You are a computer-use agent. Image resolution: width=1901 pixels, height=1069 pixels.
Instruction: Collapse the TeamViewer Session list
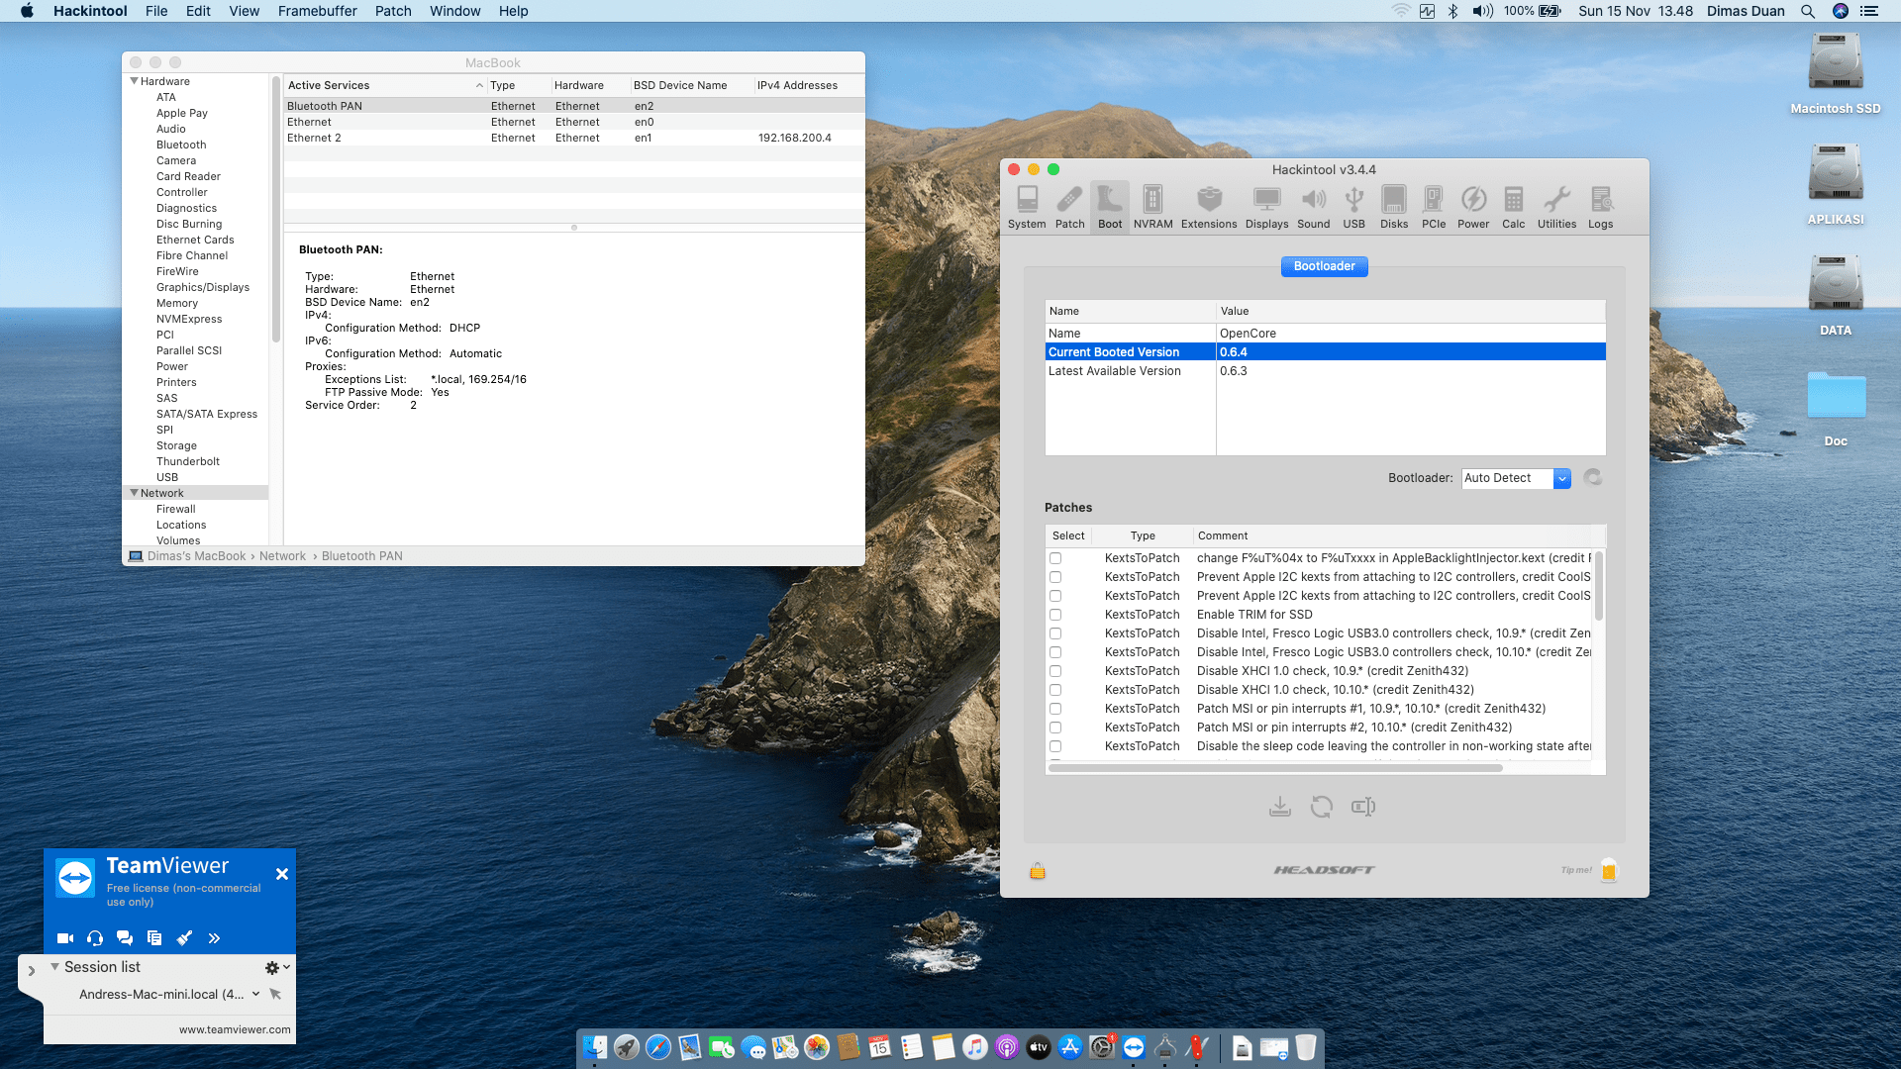54,967
